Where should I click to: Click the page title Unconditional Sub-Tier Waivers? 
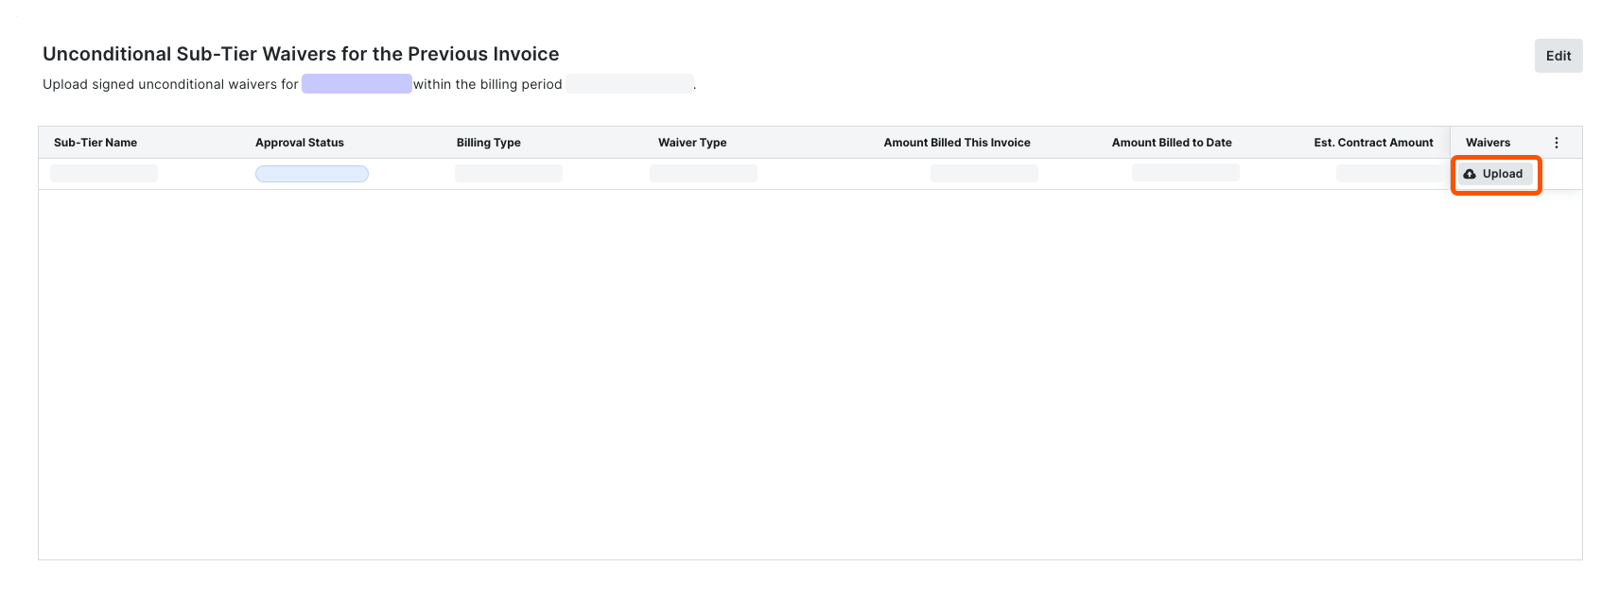pos(301,54)
